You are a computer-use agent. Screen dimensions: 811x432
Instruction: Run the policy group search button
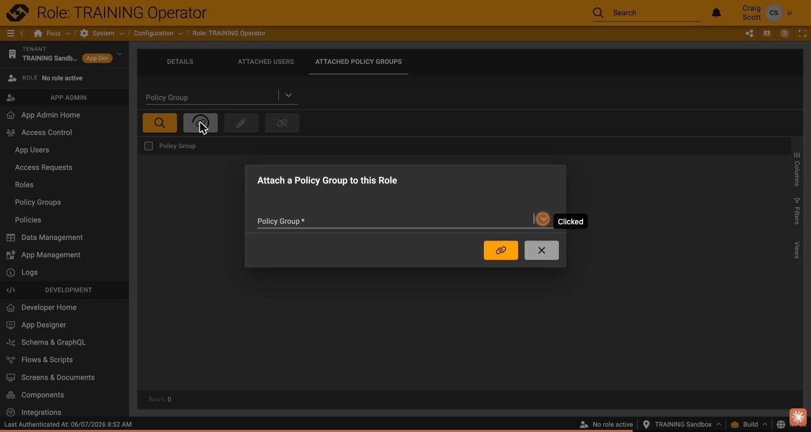point(160,123)
